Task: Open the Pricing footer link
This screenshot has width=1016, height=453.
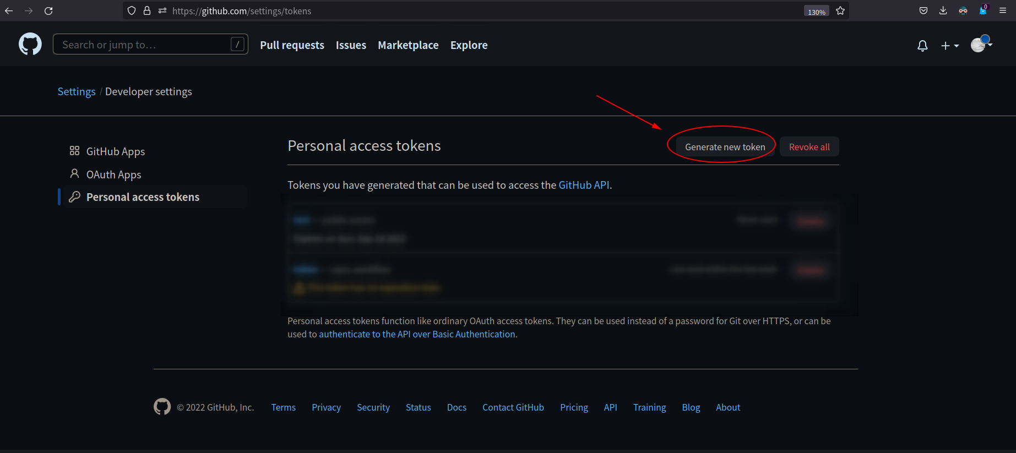Action: (574, 407)
